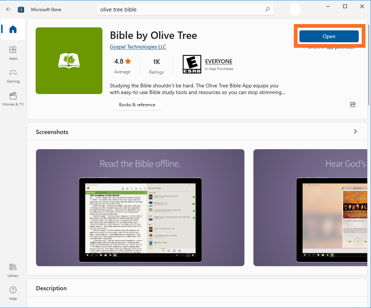Click the search magnifier icon
Screen dimensions: 371x308
tap(267, 9)
